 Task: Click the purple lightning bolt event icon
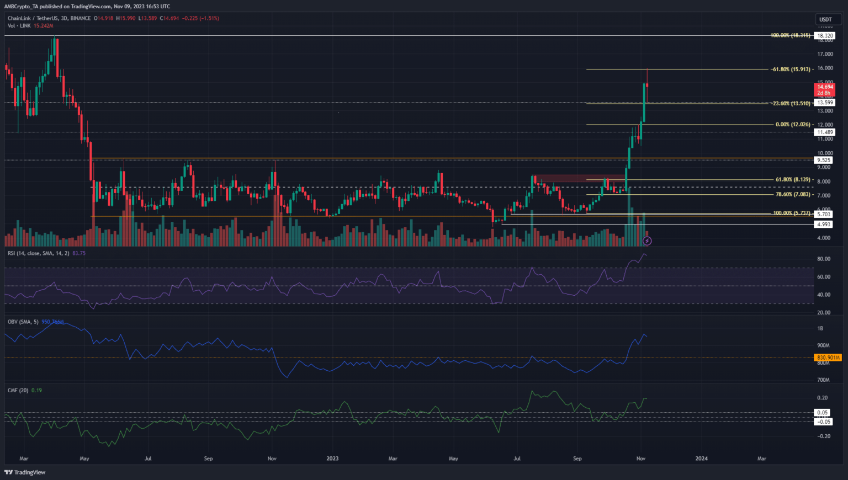[x=648, y=241]
